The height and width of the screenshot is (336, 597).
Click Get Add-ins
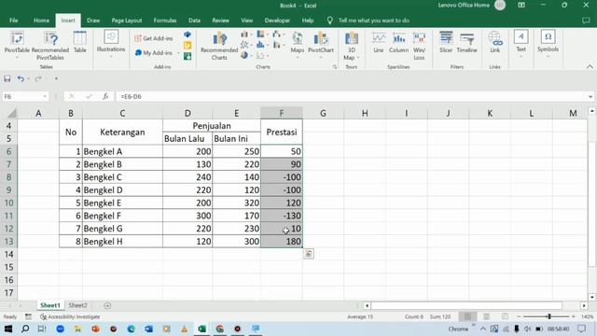pyautogui.click(x=154, y=38)
